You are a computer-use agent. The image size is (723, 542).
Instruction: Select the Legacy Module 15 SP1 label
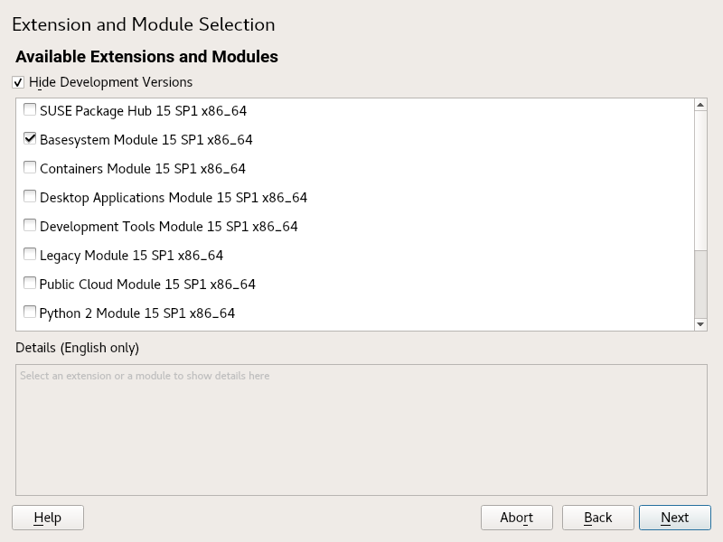[x=131, y=256]
